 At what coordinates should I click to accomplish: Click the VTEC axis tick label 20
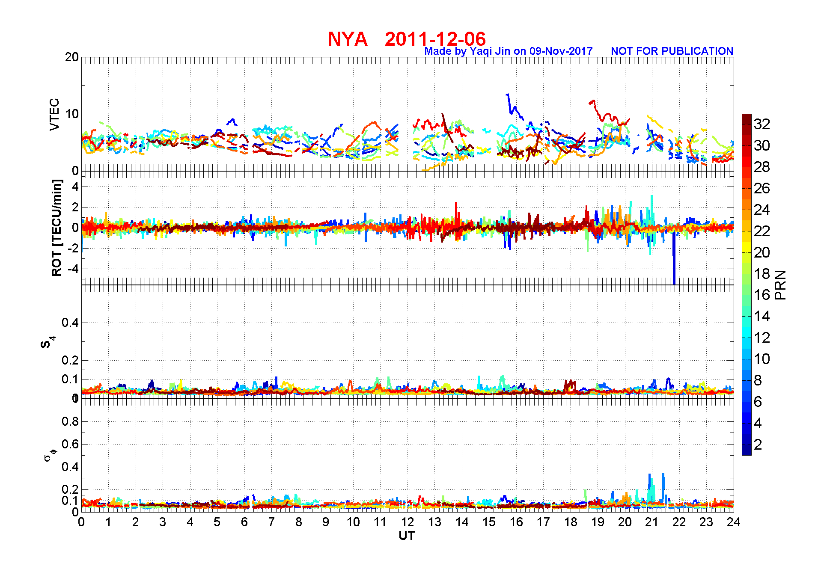point(72,57)
